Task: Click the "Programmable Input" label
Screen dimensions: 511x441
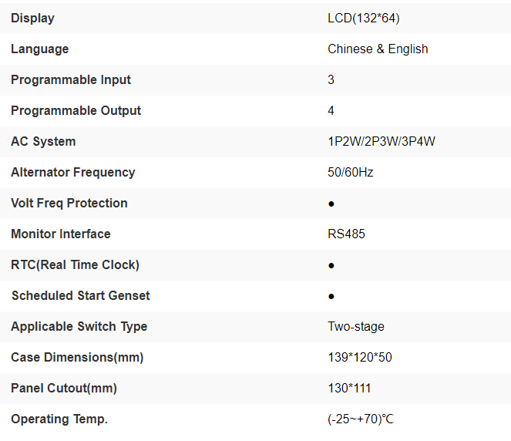Action: (71, 79)
